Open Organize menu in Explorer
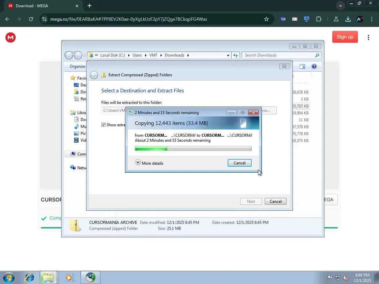The height and width of the screenshot is (284, 379). coord(77,66)
